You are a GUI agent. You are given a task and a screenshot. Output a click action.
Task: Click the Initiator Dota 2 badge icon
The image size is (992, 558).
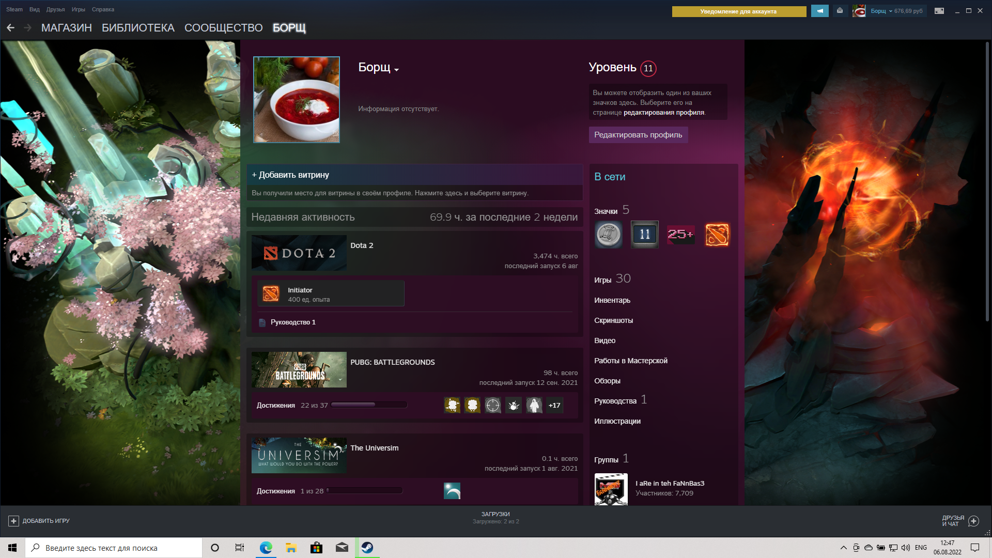pos(271,293)
